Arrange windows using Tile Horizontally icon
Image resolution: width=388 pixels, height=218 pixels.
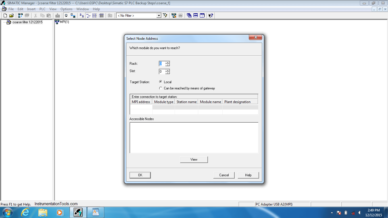tap(196, 16)
